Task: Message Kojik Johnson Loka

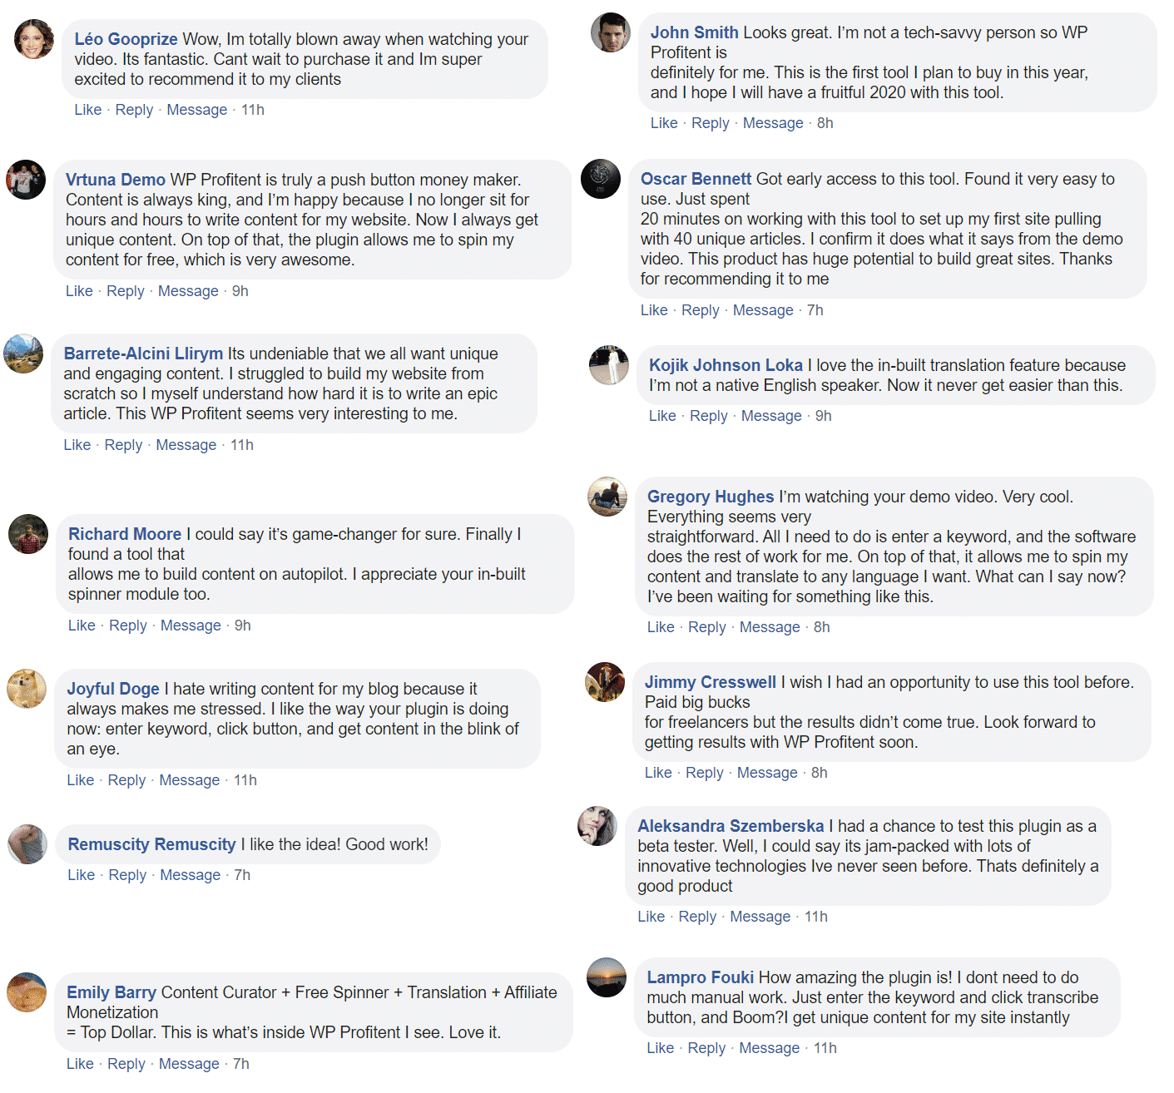Action: point(771,416)
